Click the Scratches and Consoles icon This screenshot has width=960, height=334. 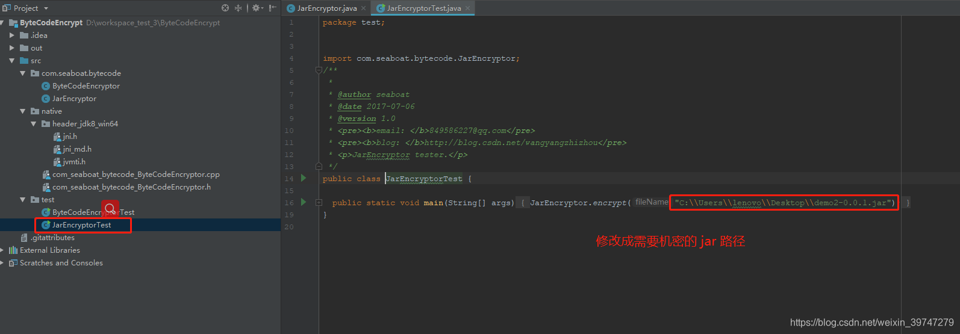coord(13,263)
